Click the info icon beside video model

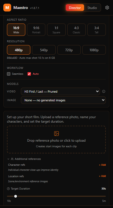104,91
